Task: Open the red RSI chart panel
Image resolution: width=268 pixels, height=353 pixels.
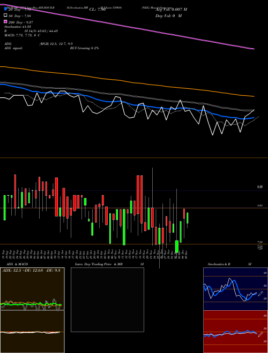Action: coord(235,332)
